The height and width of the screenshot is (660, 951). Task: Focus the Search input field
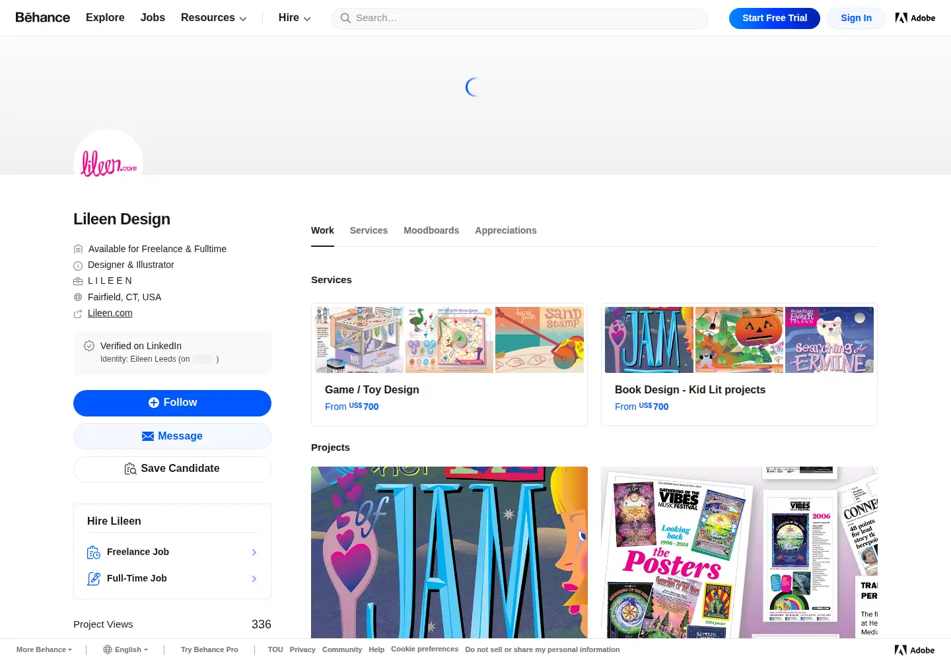tap(520, 18)
